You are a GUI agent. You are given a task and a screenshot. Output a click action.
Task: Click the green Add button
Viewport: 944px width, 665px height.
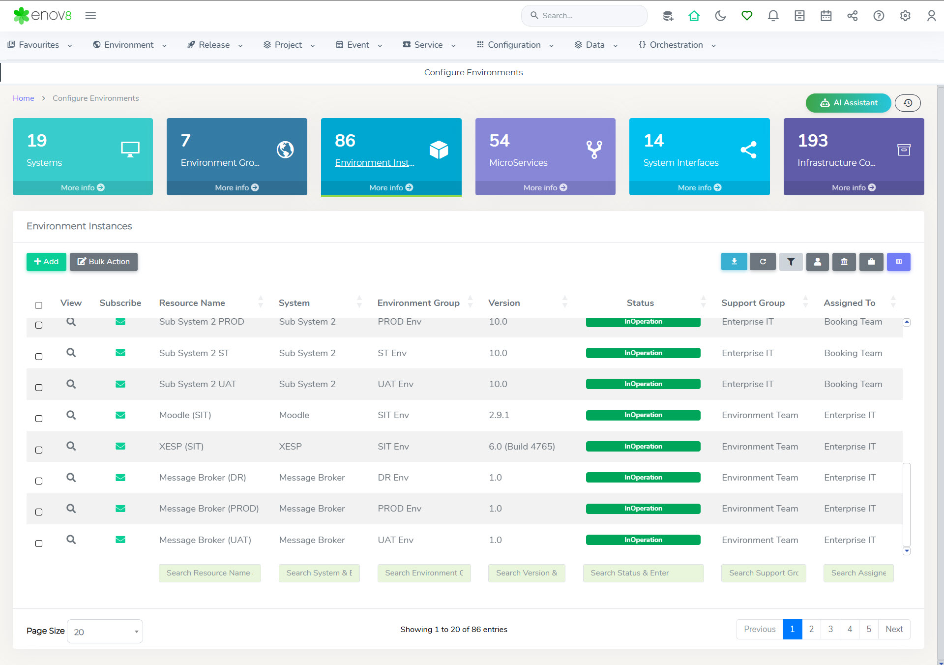(46, 262)
